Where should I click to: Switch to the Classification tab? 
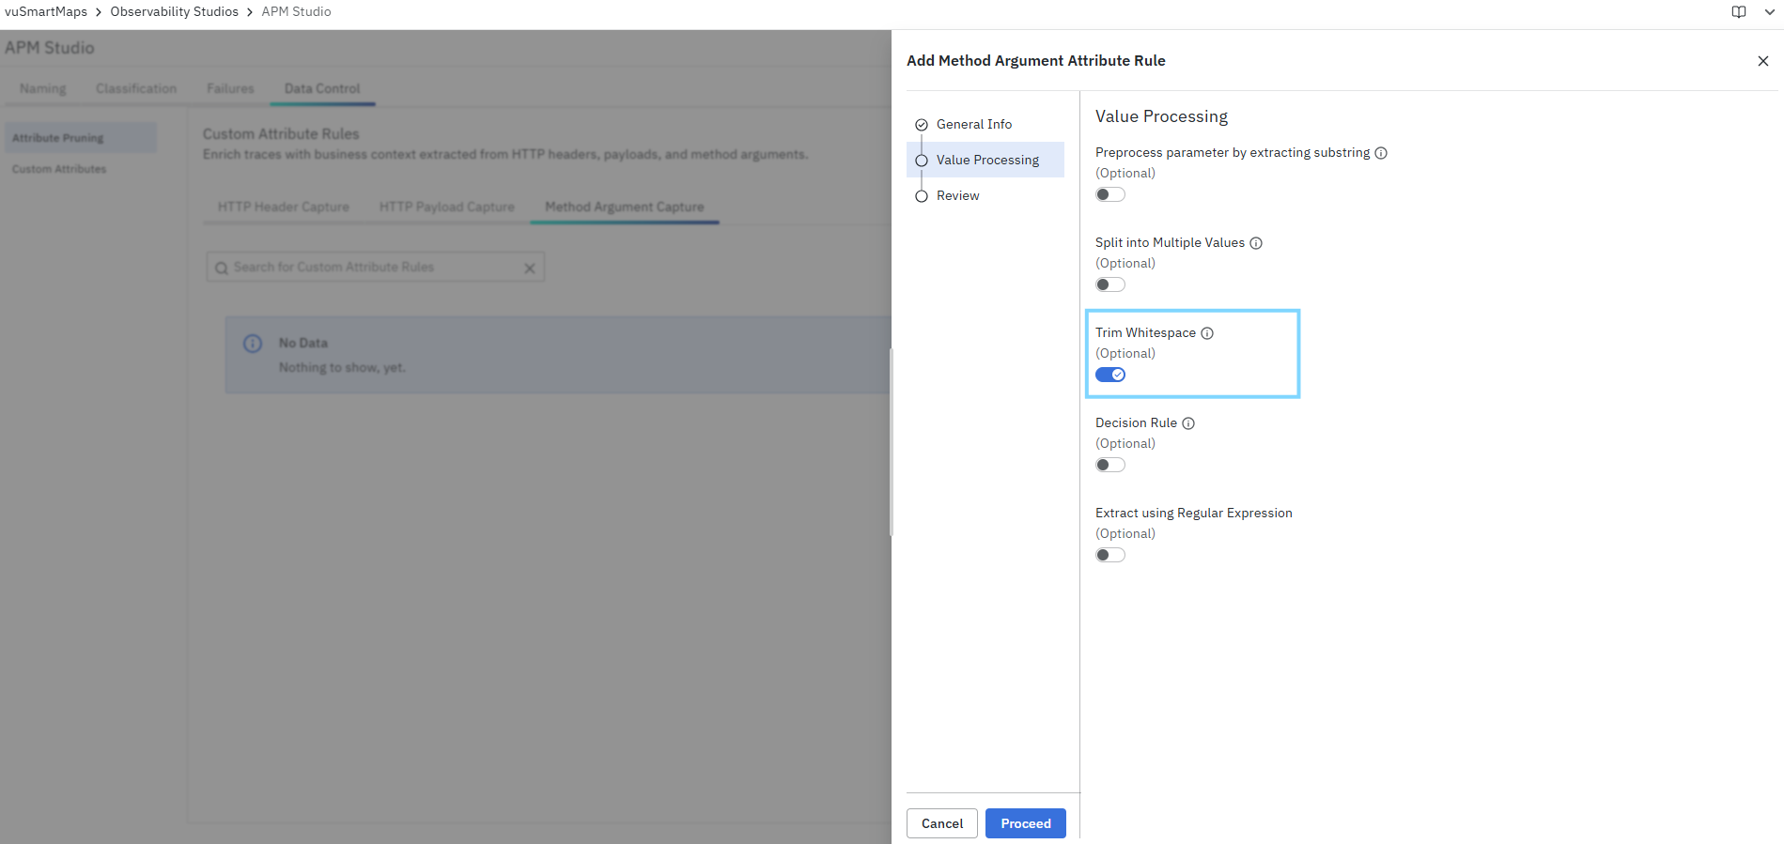coord(136,88)
